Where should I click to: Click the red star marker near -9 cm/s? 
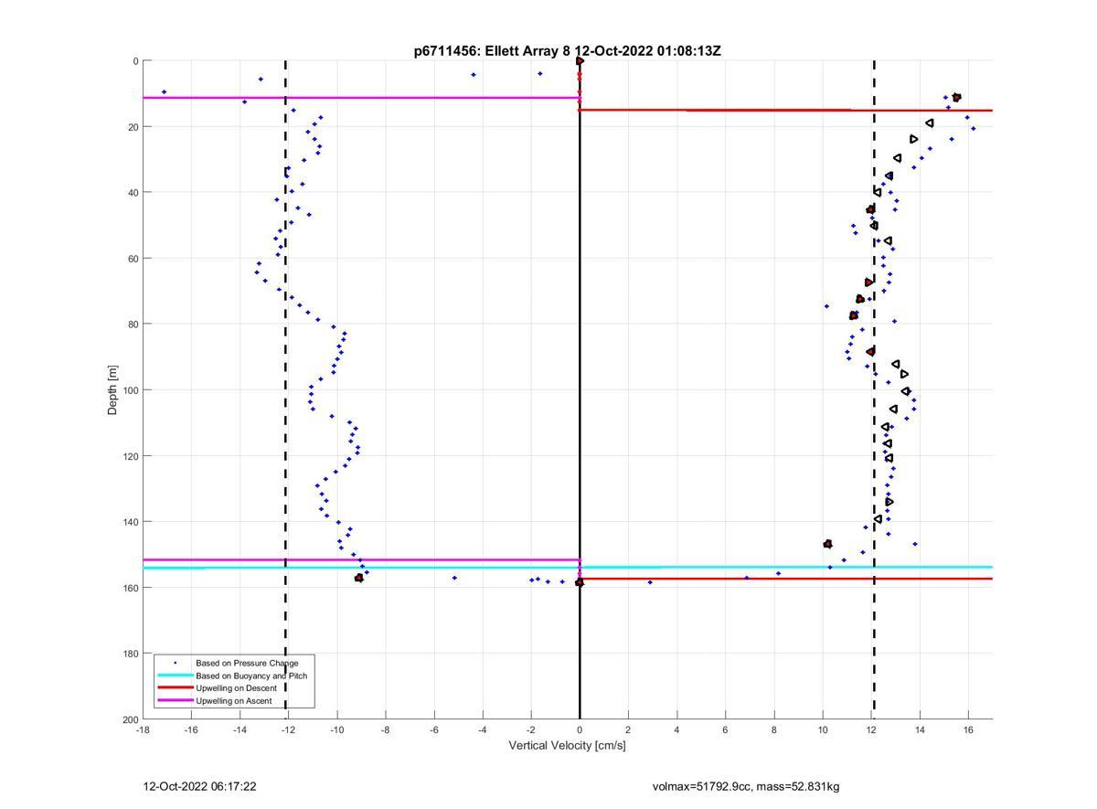pos(359,578)
